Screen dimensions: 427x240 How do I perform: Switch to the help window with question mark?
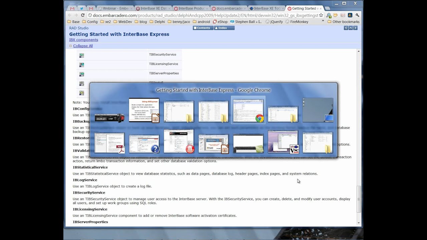[x=144, y=144]
